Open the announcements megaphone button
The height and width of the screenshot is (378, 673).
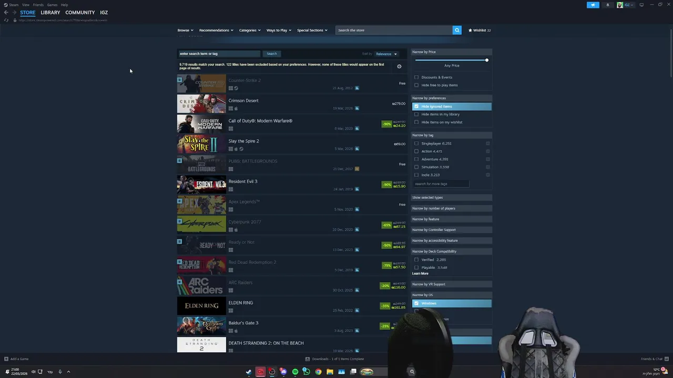[593, 5]
